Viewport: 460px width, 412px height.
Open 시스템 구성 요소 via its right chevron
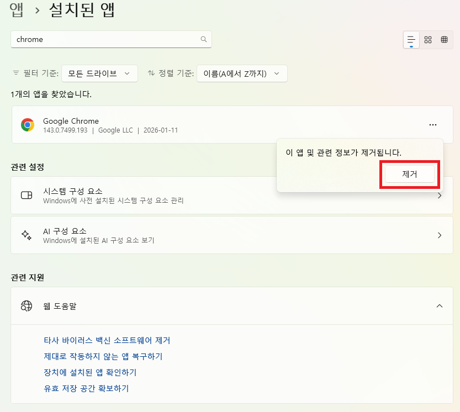[x=440, y=196]
